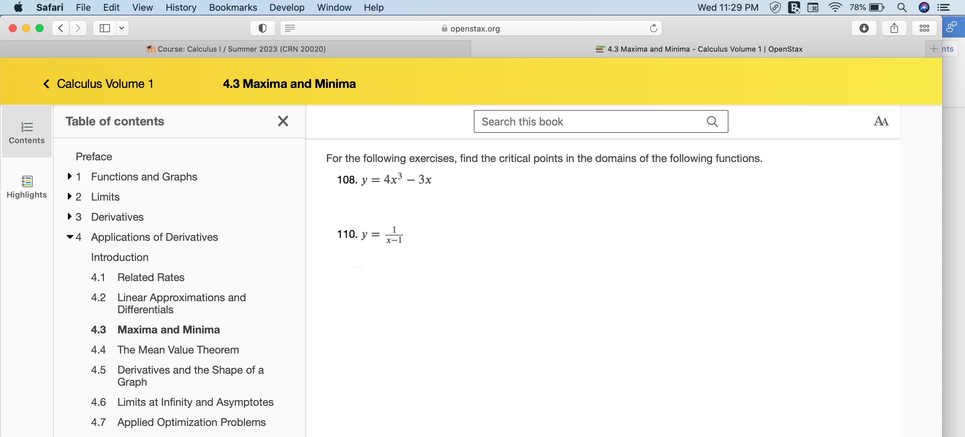The image size is (965, 437).
Task: Open the sidebar dropdown arrow in toolbar
Action: (x=122, y=29)
